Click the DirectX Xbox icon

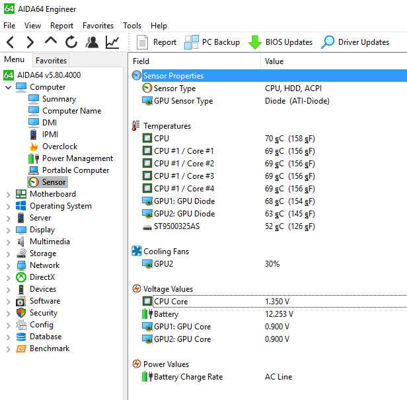(21, 277)
